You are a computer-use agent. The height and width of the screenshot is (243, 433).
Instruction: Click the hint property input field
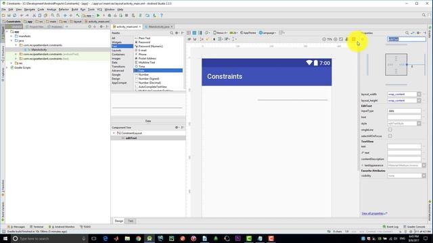(x=404, y=117)
